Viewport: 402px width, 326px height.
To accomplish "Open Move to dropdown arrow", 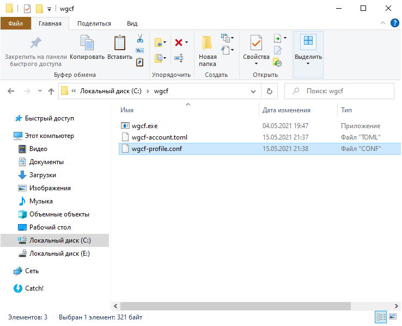I will 165,43.
